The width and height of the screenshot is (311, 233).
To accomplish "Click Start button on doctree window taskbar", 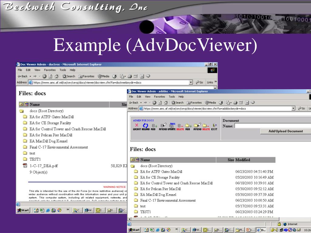I will click(23, 210).
